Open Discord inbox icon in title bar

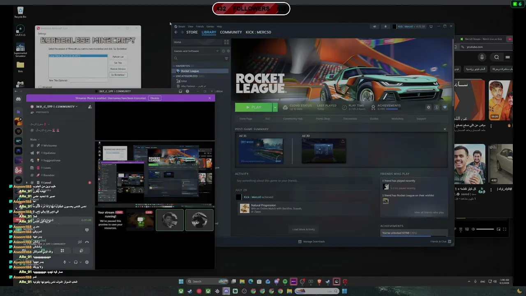180,91
